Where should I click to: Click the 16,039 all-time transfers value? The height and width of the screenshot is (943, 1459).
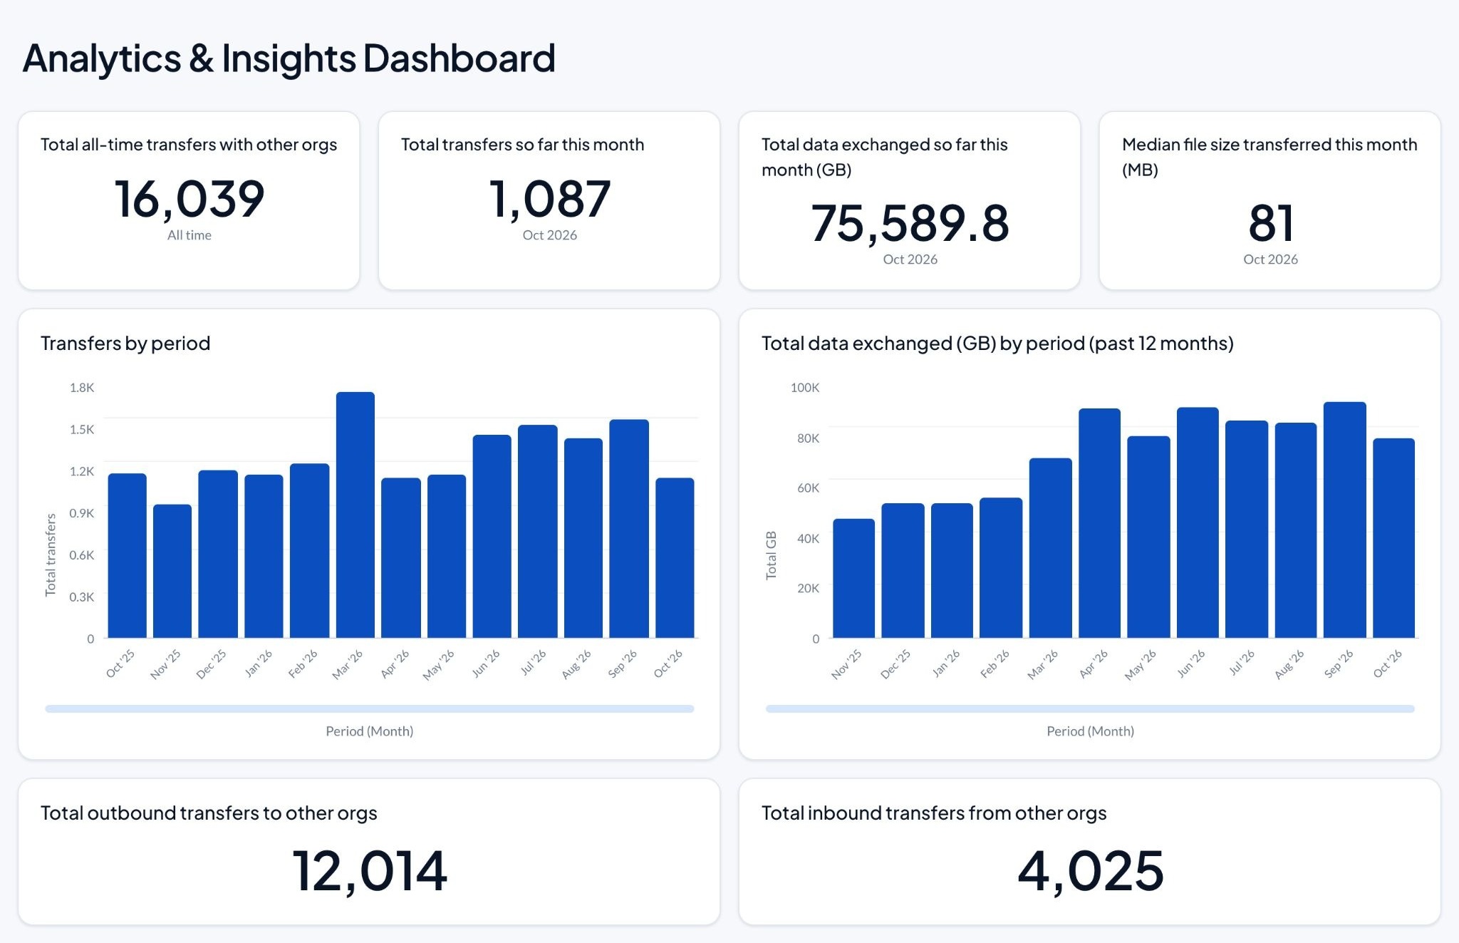click(189, 199)
